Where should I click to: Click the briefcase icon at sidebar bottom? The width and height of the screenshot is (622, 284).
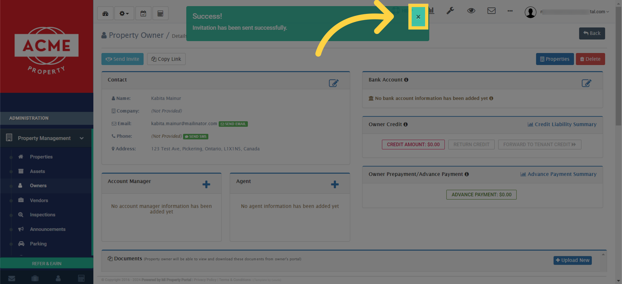click(x=35, y=279)
